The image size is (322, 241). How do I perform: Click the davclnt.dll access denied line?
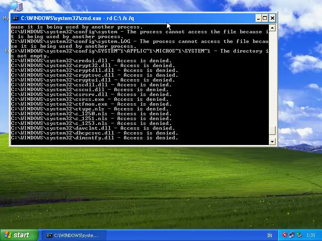93,128
